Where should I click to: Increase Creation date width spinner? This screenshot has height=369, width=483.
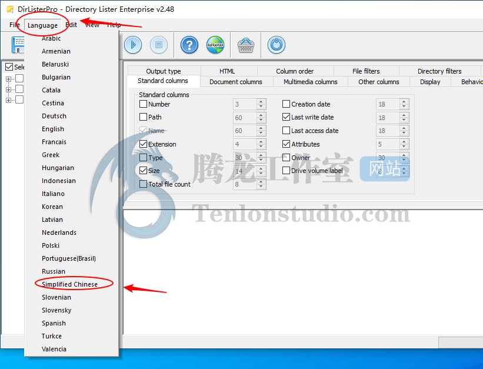pos(404,102)
